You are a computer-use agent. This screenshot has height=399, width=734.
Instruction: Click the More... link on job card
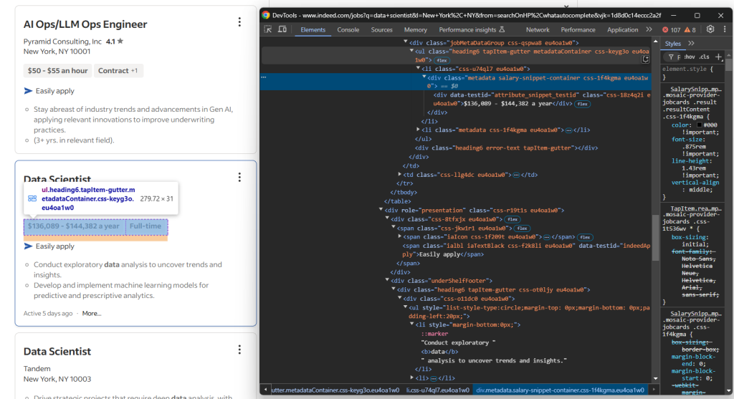coord(92,314)
